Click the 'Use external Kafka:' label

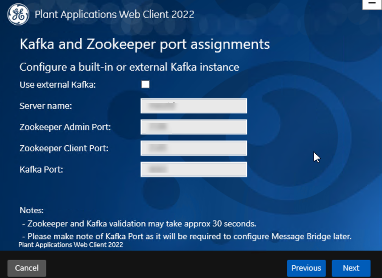pos(58,85)
